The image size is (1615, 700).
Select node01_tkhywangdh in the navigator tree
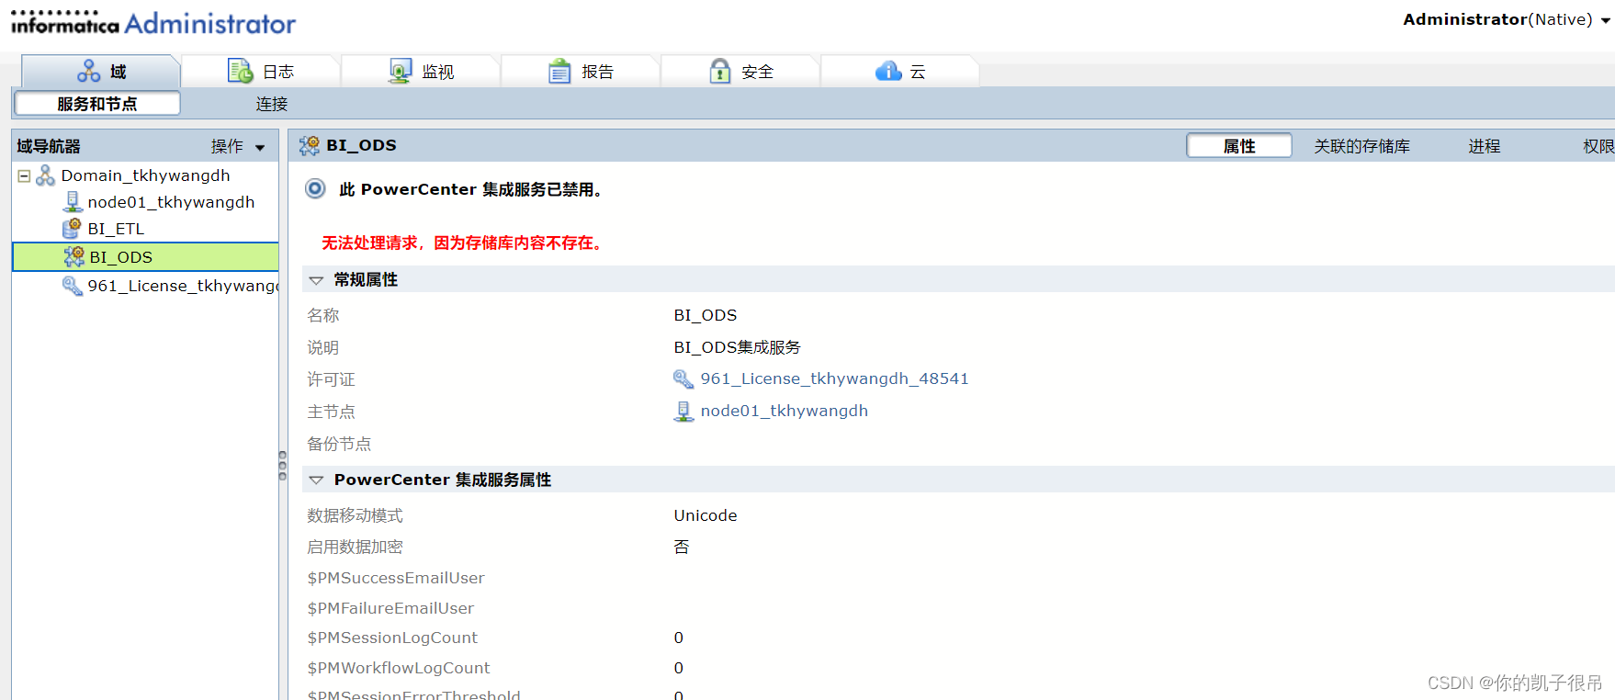coord(171,202)
